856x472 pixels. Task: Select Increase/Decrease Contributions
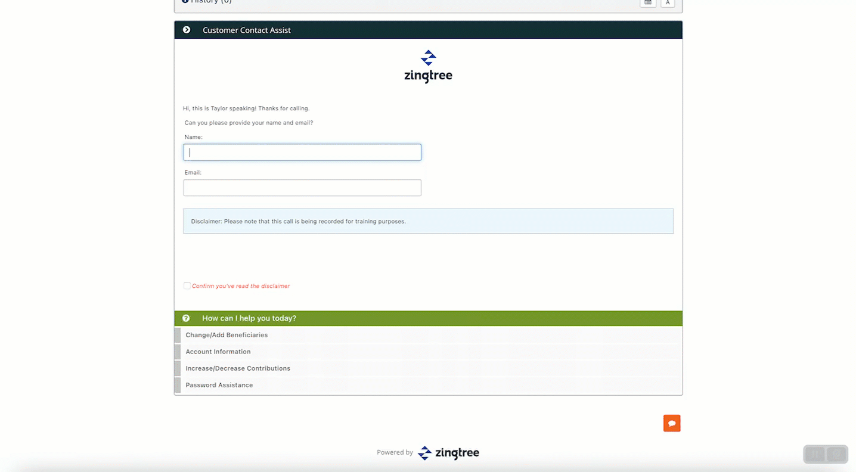pyautogui.click(x=238, y=368)
